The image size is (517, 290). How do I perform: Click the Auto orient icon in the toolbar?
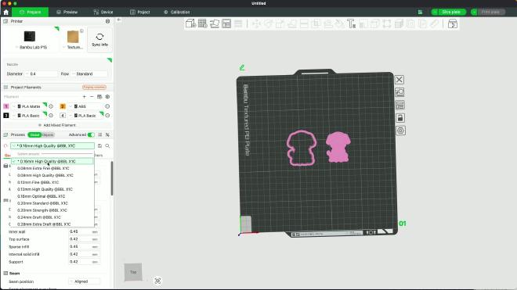pos(215,23)
